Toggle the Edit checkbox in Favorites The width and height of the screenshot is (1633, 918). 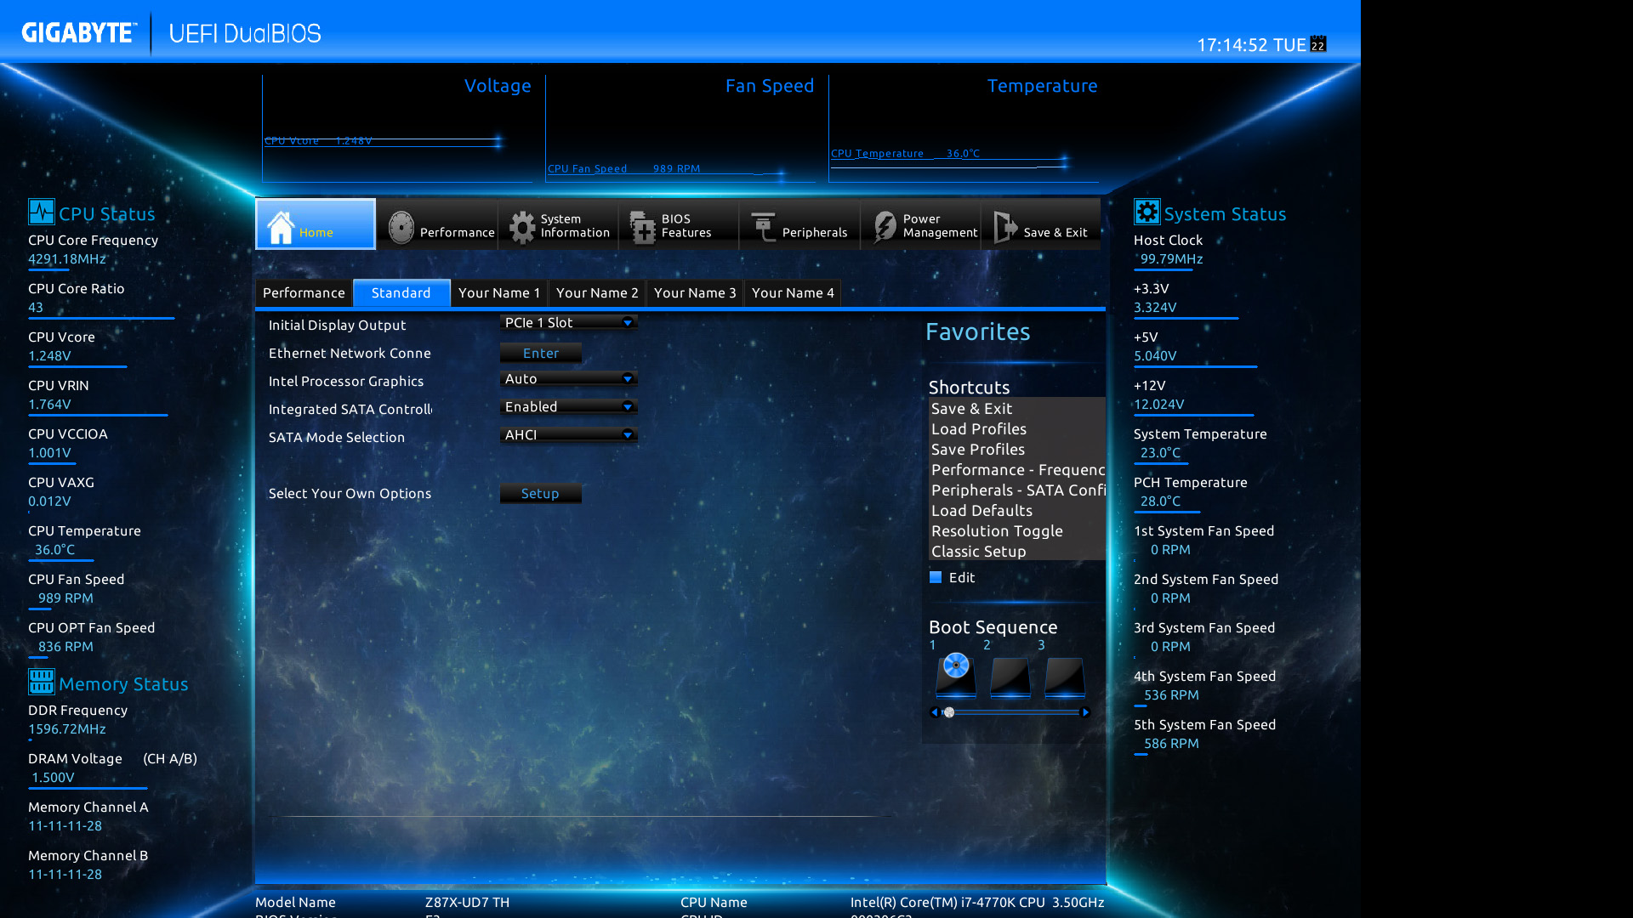(936, 577)
